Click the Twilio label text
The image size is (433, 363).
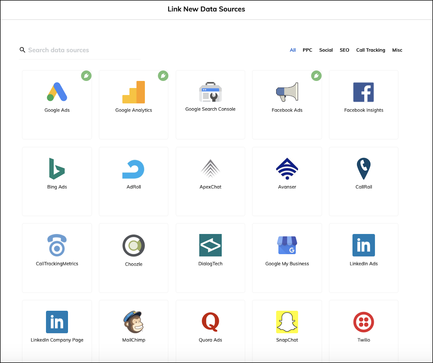tap(363, 340)
